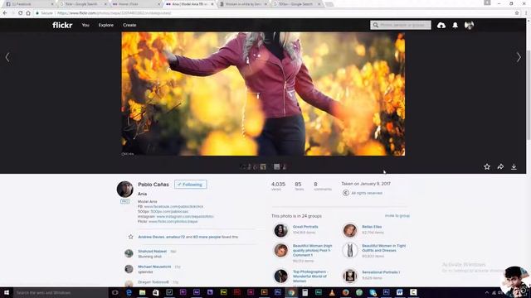Reload the page with the refresh icon

tap(20, 13)
